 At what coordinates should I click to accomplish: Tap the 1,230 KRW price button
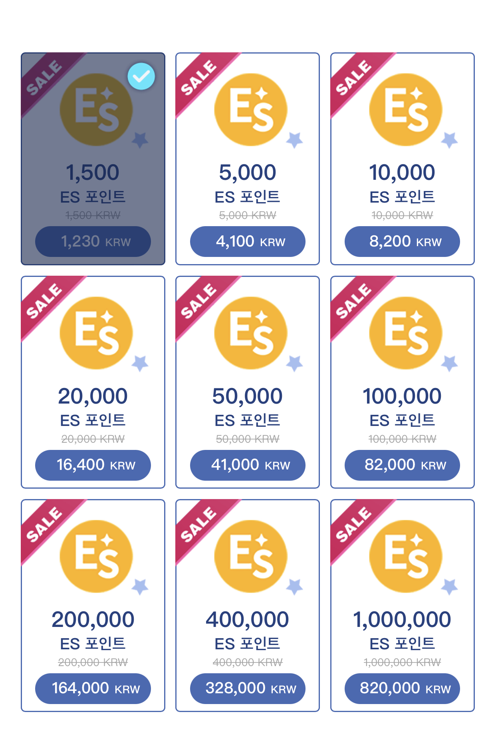93,241
